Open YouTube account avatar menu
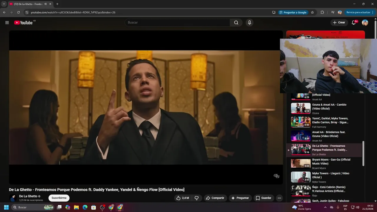This screenshot has height=212, width=377. click(365, 23)
